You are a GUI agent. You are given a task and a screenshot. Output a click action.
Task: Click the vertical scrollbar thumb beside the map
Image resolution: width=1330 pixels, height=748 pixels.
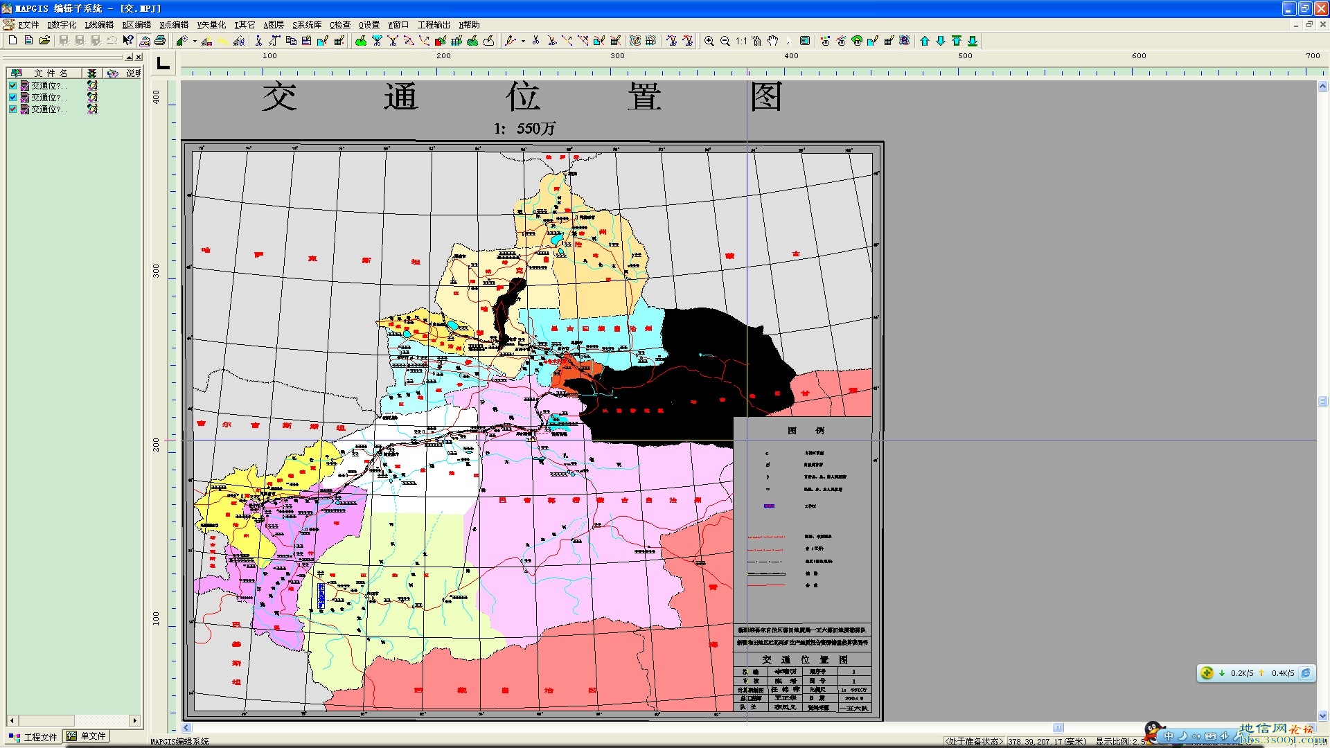pyautogui.click(x=1323, y=402)
